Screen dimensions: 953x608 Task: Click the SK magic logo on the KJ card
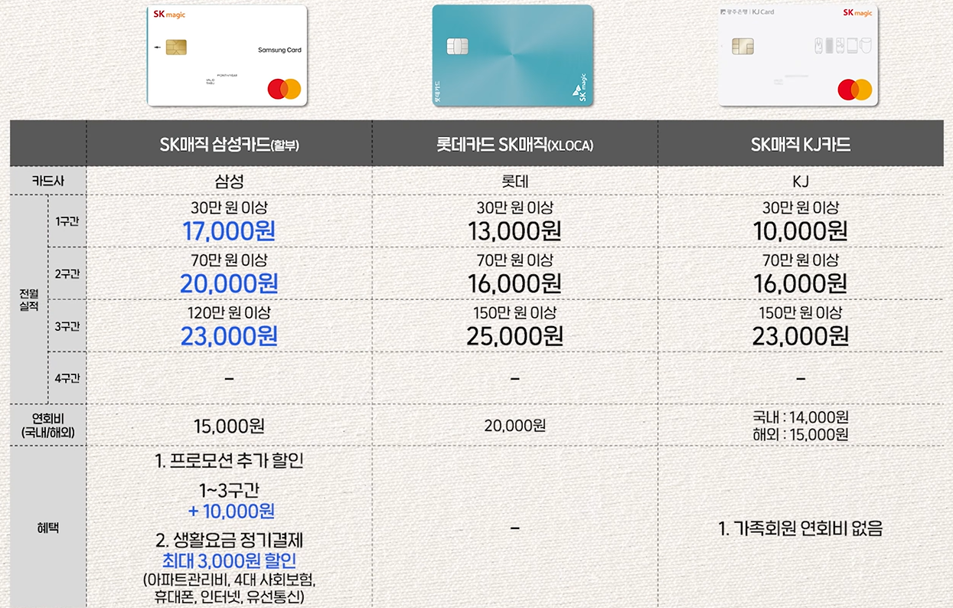[857, 12]
